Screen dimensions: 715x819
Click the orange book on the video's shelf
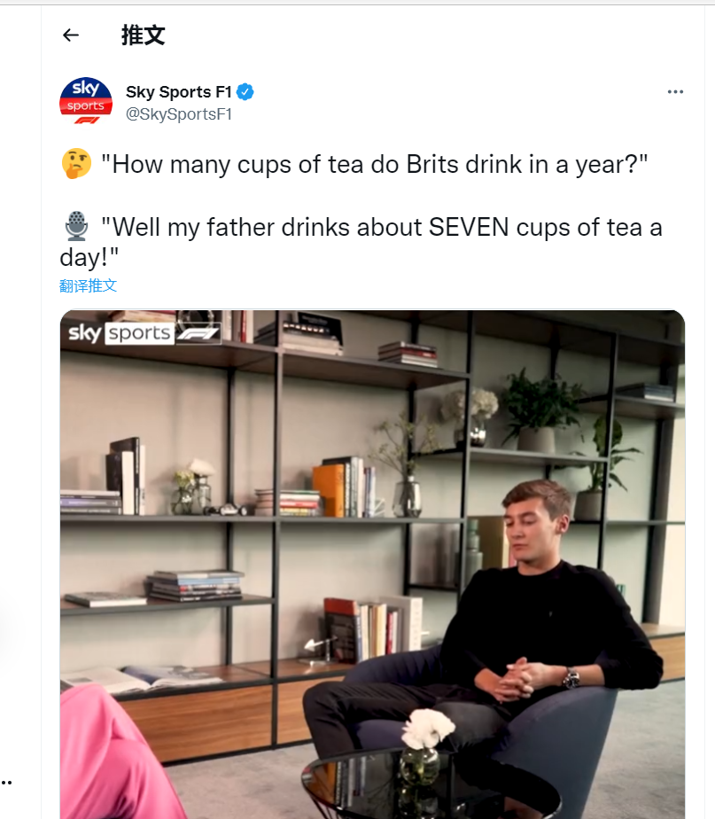328,490
